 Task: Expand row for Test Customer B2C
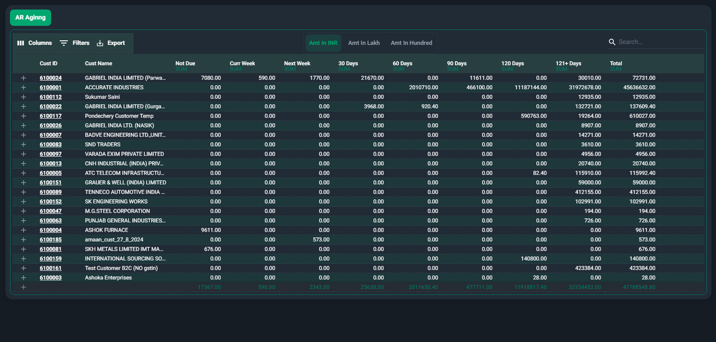(x=23, y=268)
